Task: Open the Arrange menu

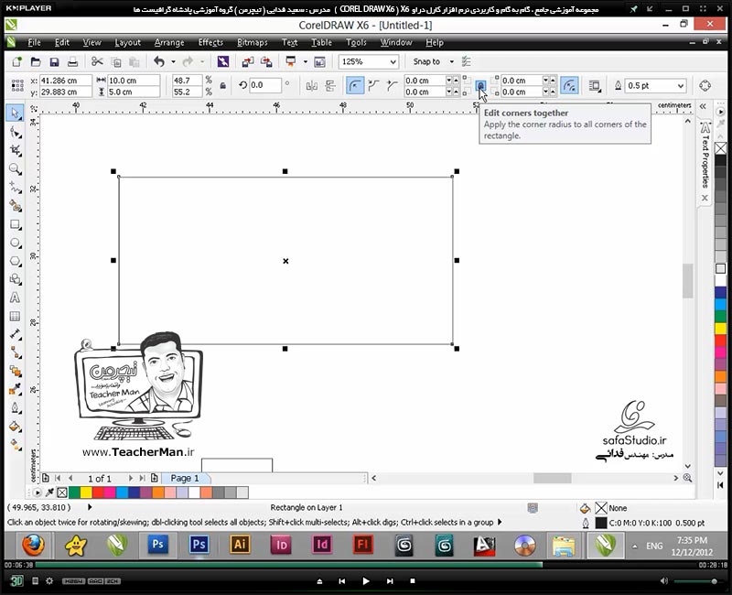Action: pyautogui.click(x=169, y=42)
